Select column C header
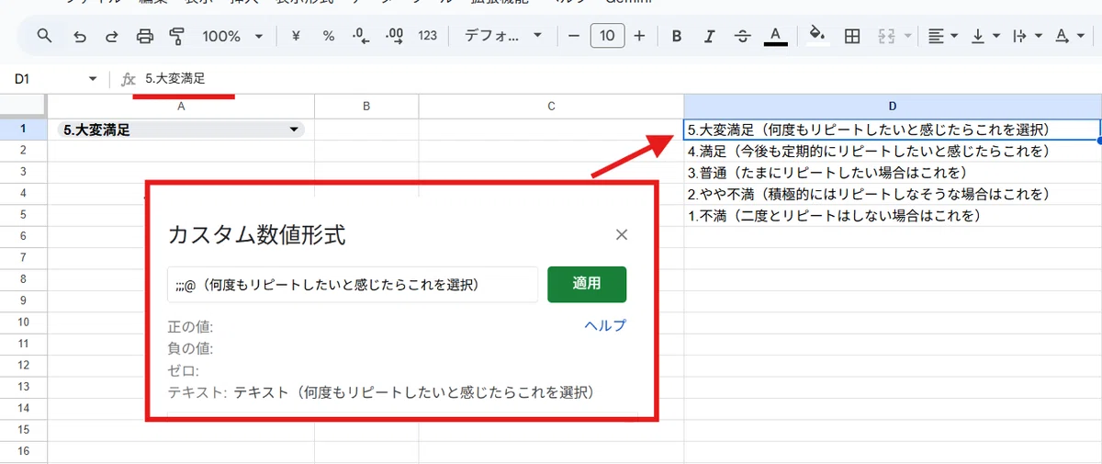This screenshot has width=1102, height=464. click(x=551, y=107)
